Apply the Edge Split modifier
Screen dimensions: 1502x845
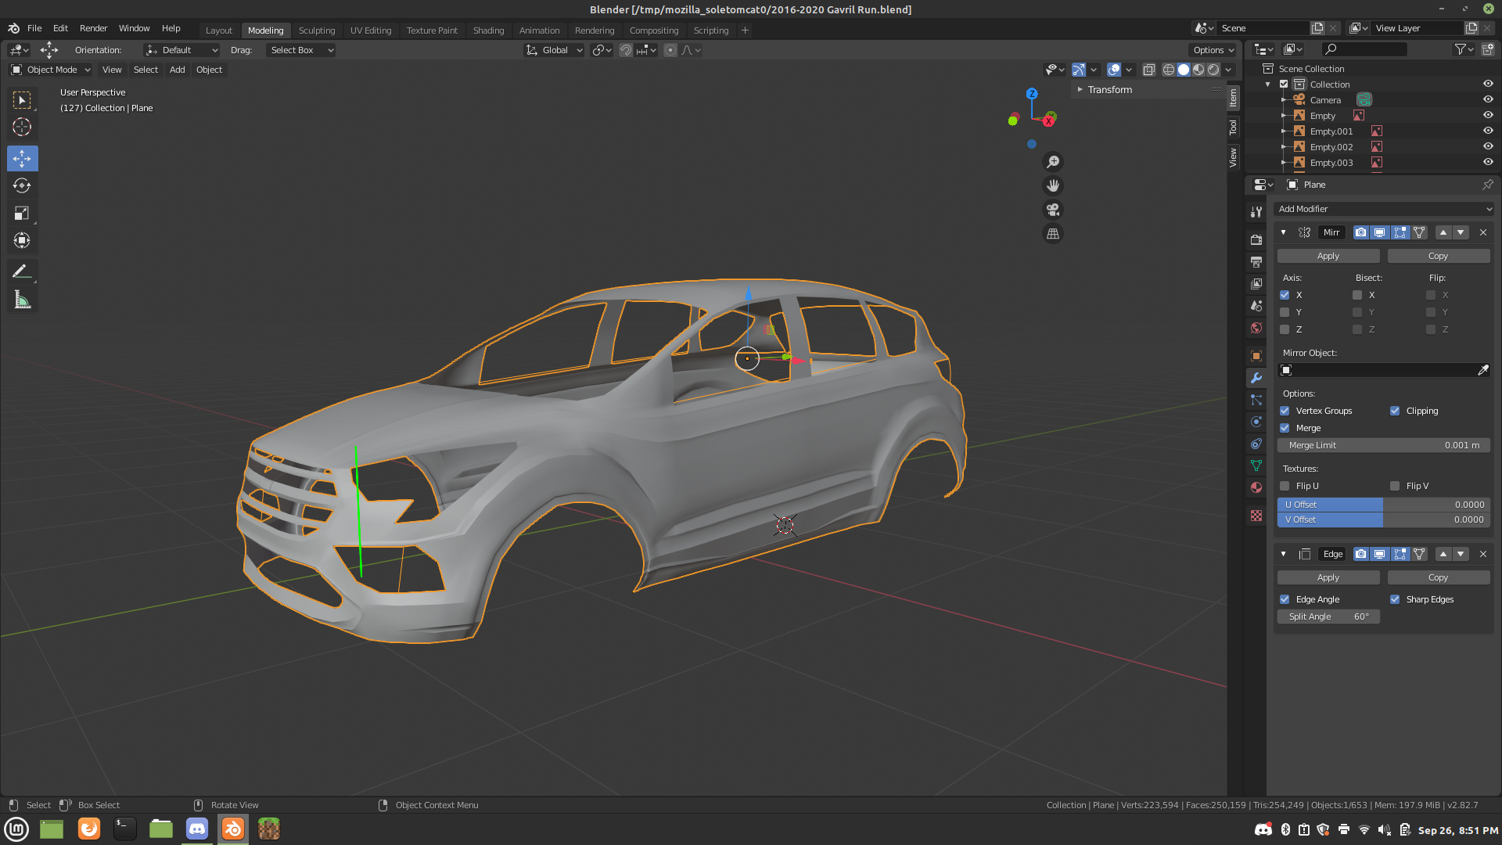click(x=1328, y=577)
